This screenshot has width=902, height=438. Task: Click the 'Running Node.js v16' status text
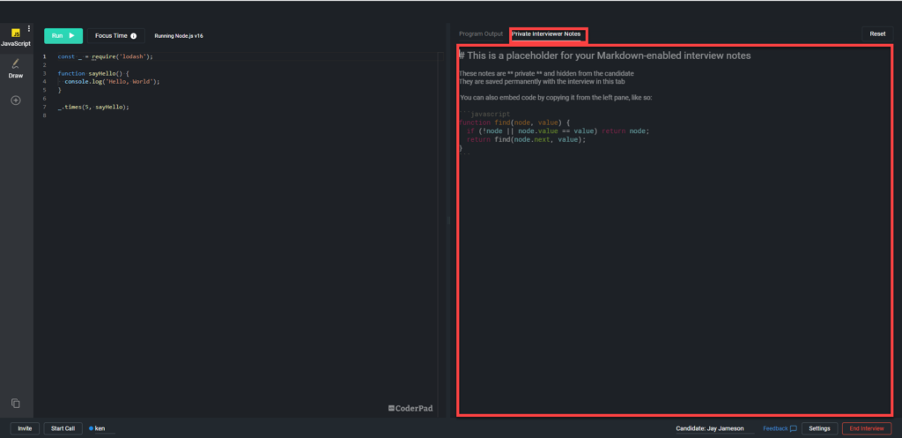pyautogui.click(x=178, y=35)
